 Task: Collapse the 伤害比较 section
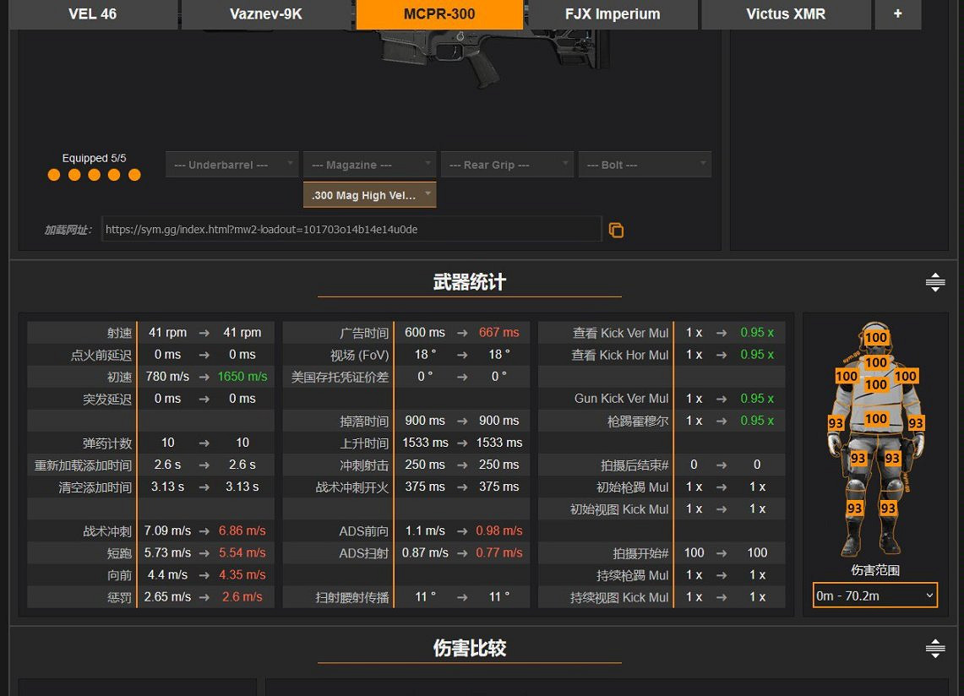[x=934, y=649]
